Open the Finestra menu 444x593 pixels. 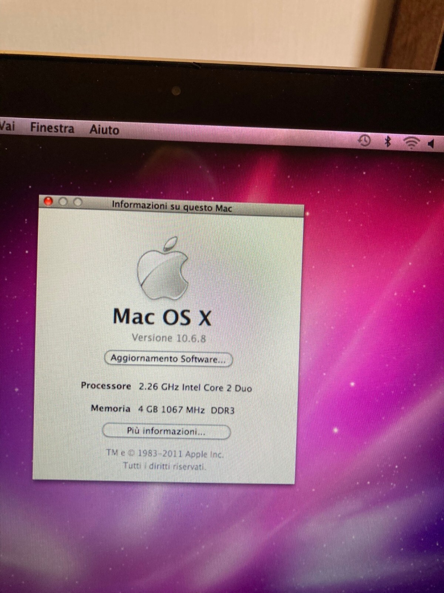pos(52,128)
